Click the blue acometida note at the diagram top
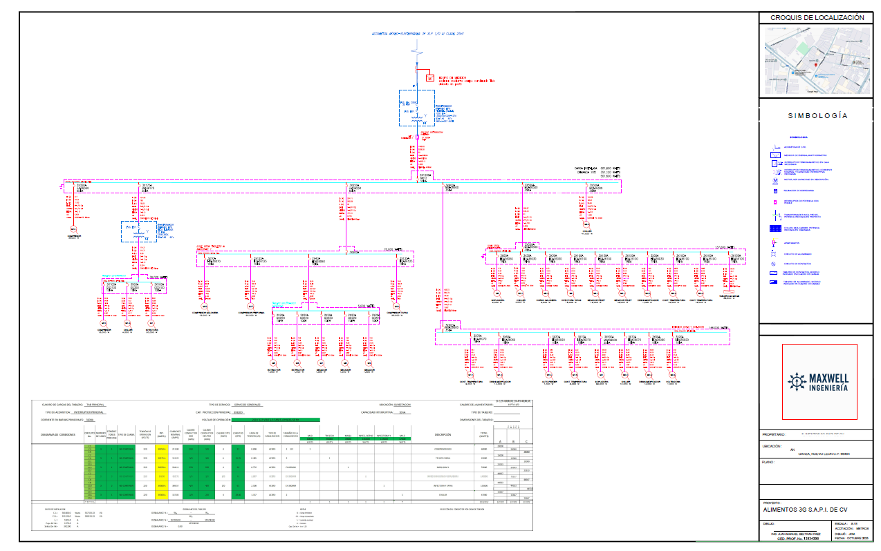The width and height of the screenshot is (881, 551). pos(418,32)
